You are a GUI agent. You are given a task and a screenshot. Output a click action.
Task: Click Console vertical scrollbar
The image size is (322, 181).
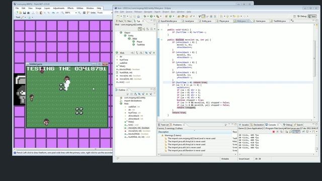[x=316, y=144]
